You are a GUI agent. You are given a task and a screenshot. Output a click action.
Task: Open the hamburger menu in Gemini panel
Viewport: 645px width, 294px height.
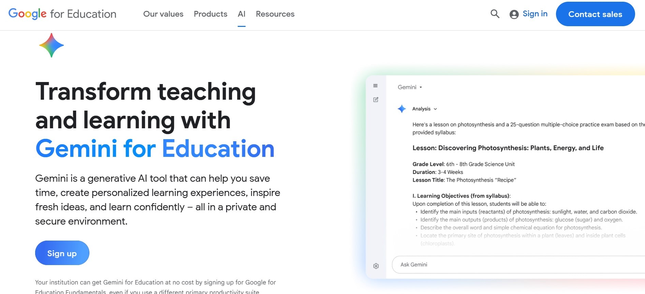tap(376, 86)
